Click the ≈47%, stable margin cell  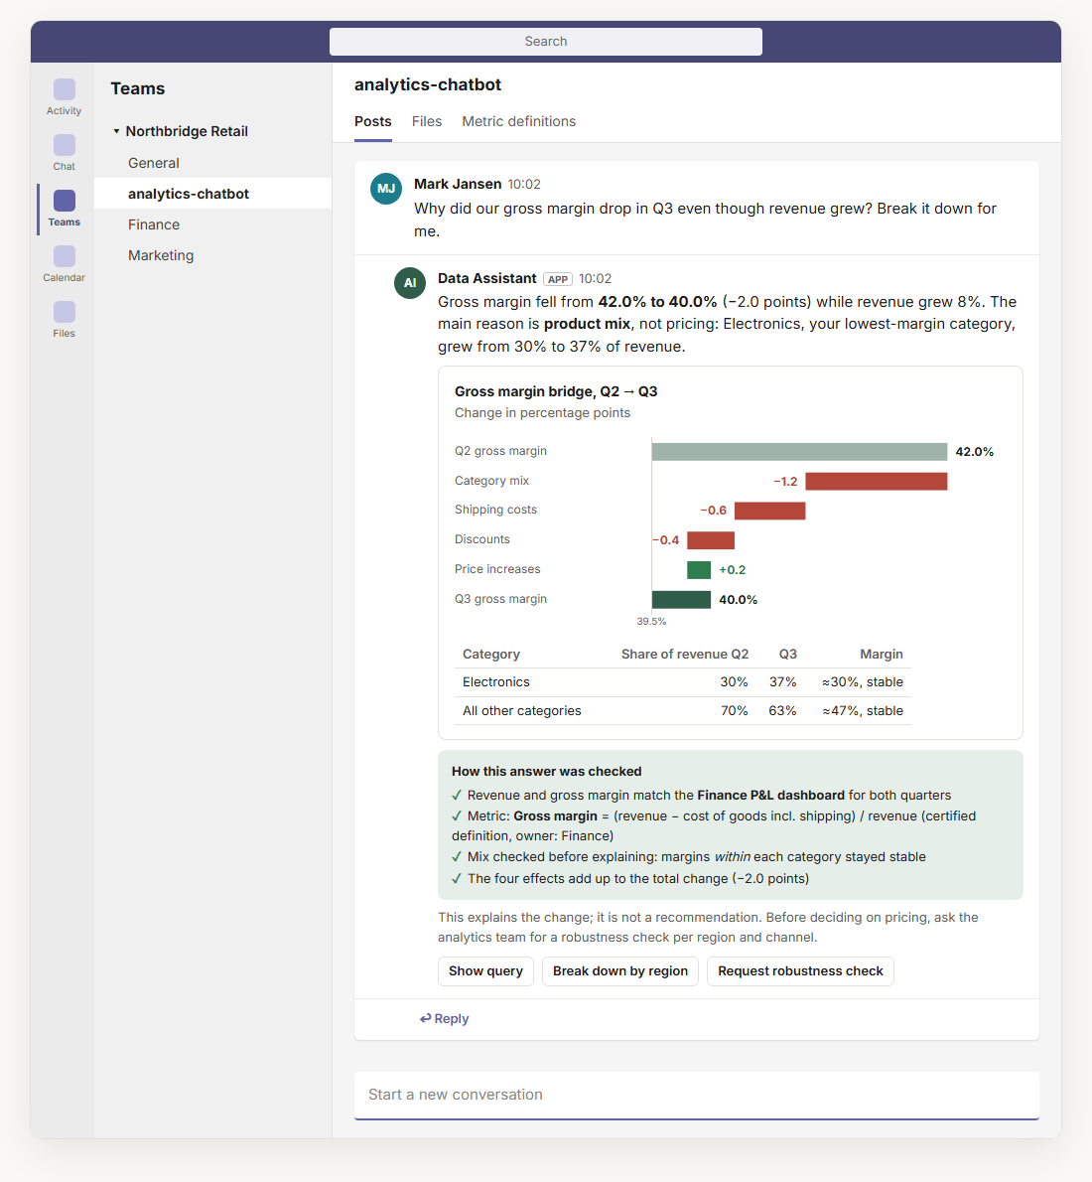coord(862,711)
